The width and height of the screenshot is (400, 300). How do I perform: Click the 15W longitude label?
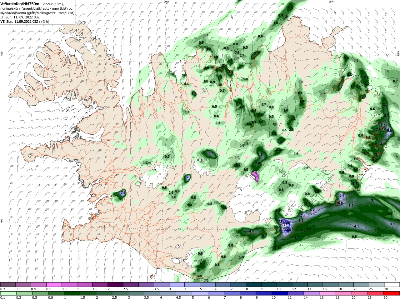(331, 2)
